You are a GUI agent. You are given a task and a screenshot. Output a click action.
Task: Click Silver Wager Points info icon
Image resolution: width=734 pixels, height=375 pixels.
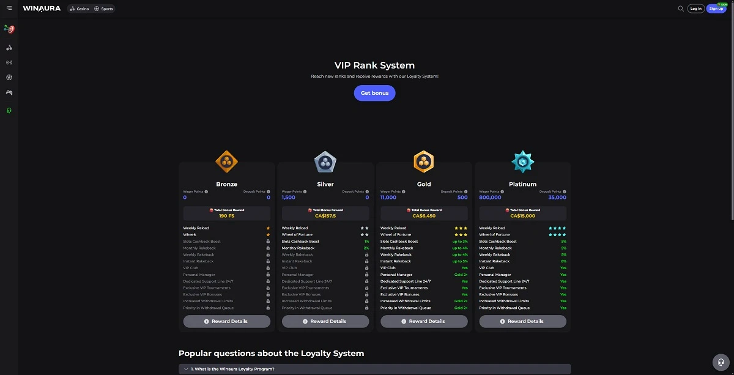pos(305,191)
